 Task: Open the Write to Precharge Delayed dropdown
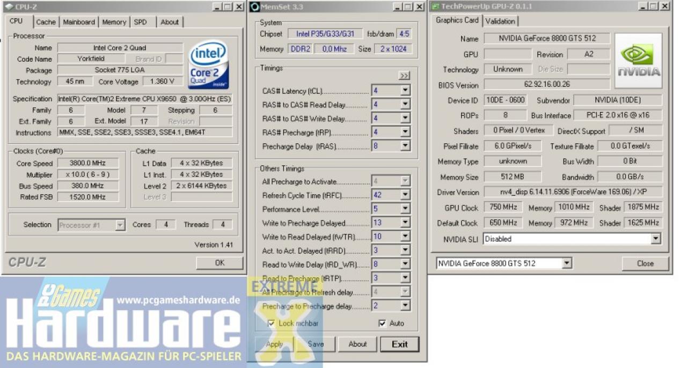pyautogui.click(x=405, y=223)
